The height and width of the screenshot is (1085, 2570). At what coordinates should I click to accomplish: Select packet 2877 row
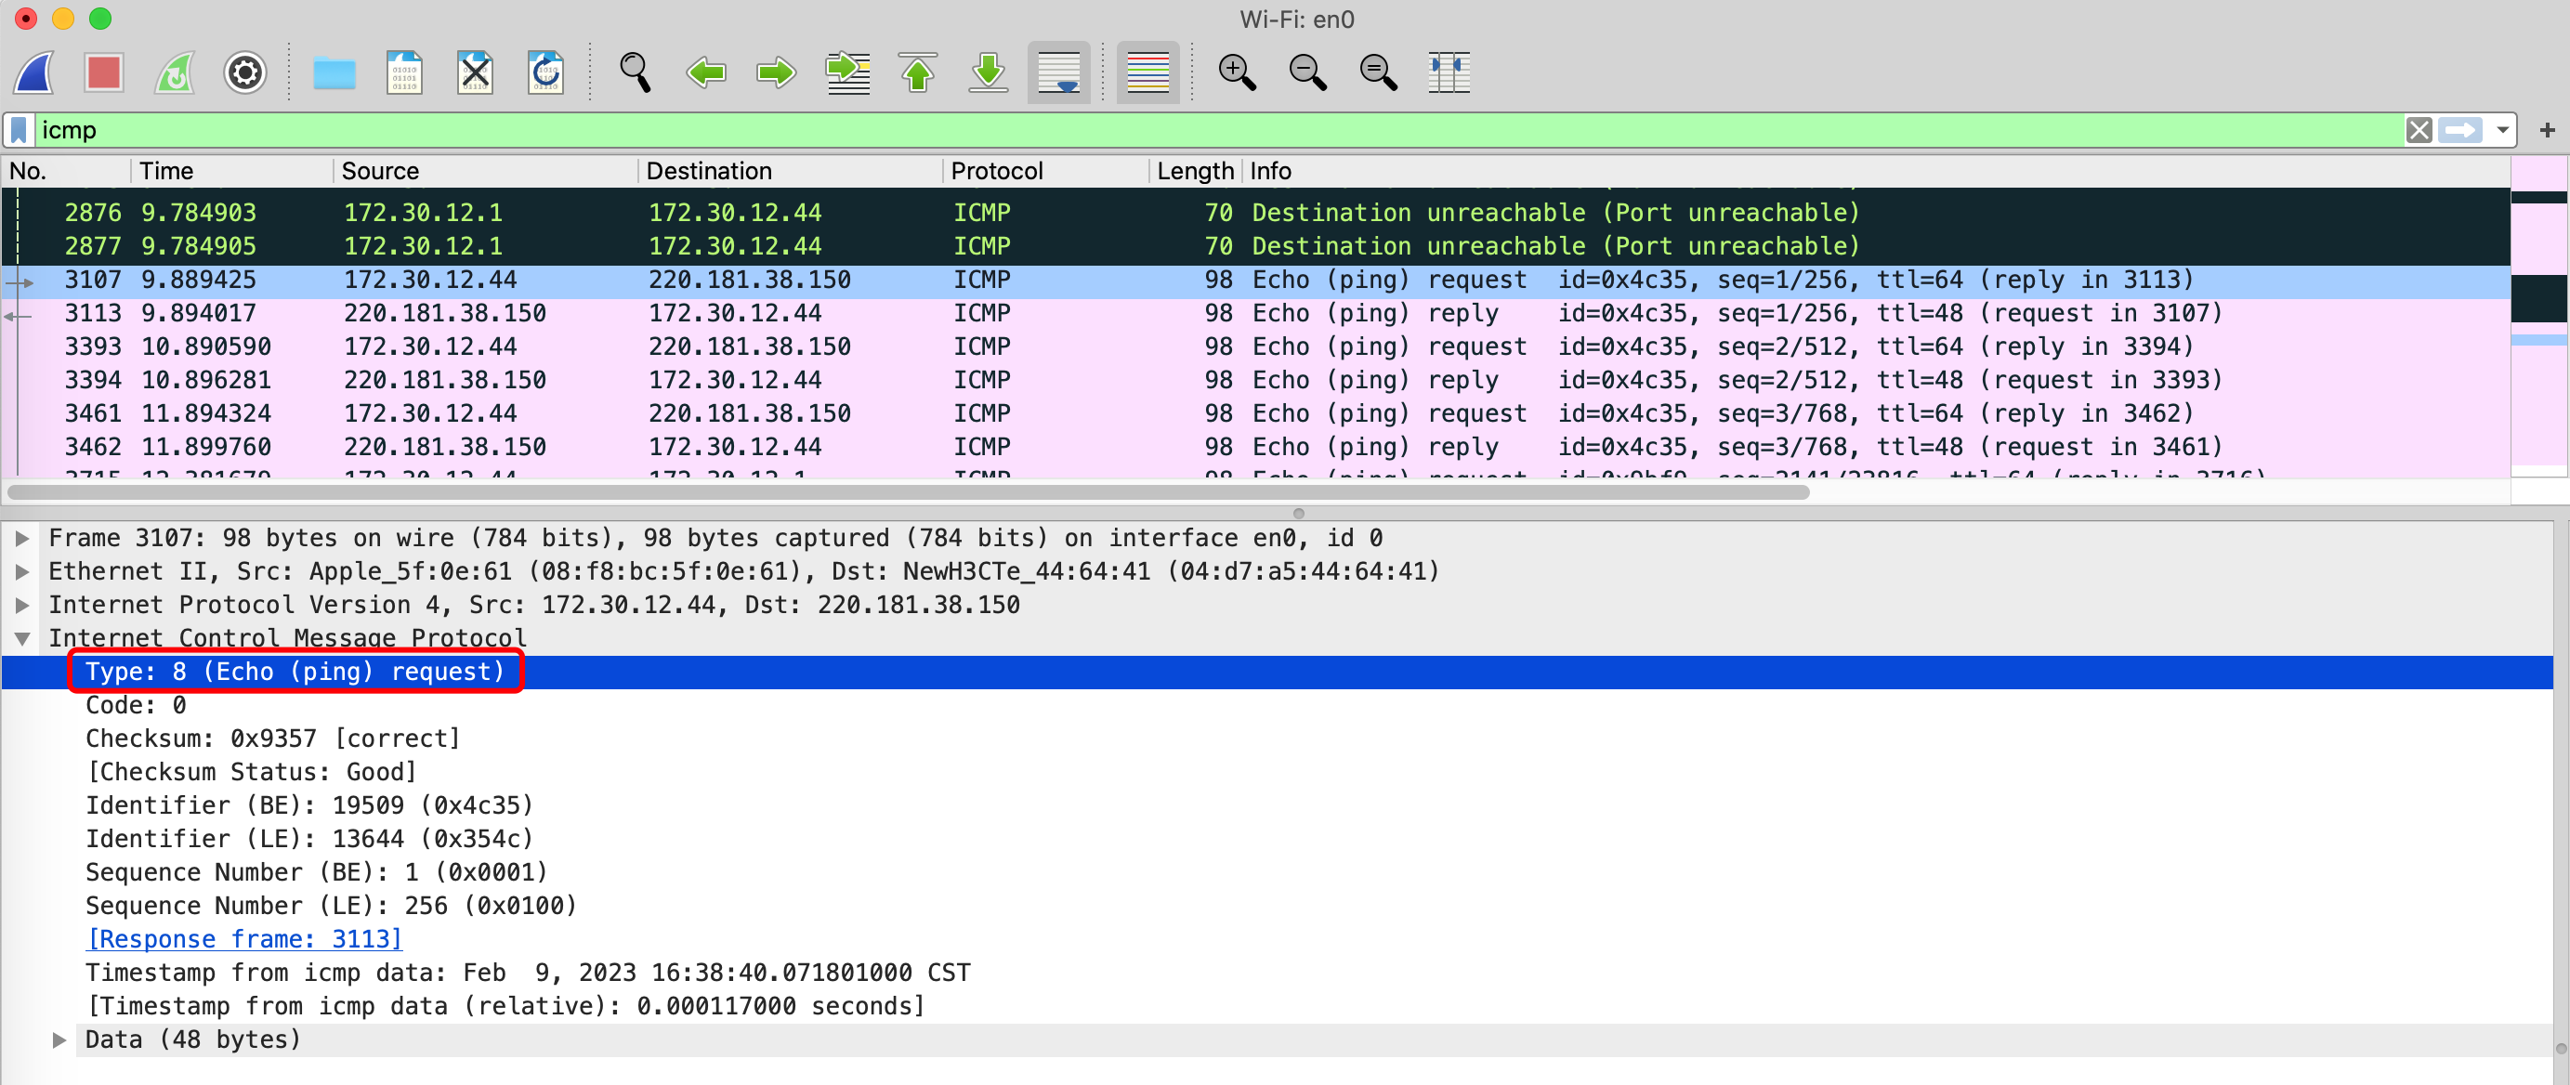pyautogui.click(x=1255, y=246)
